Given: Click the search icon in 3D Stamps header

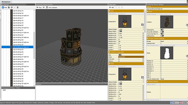Looking at the screenshot, I should (x=26, y=5).
